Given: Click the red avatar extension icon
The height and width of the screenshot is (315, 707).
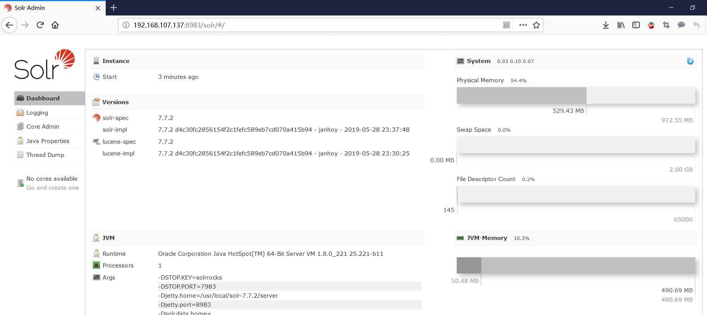Looking at the screenshot, I should [651, 25].
